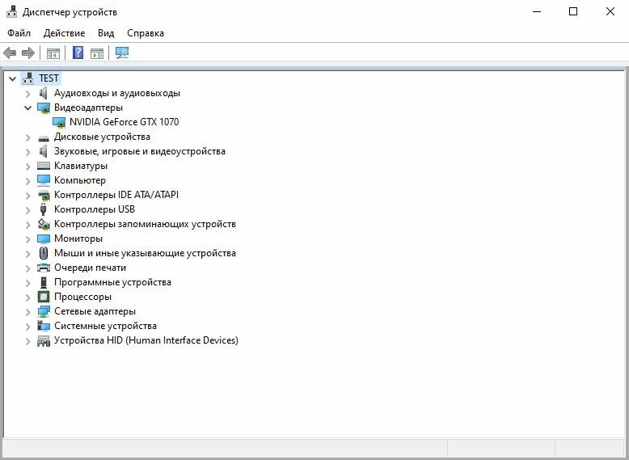The image size is (629, 460).
Task: Select the Процессоры label
Action: tap(82, 297)
